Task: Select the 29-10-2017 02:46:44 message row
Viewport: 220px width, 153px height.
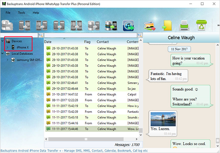Action: [92, 89]
